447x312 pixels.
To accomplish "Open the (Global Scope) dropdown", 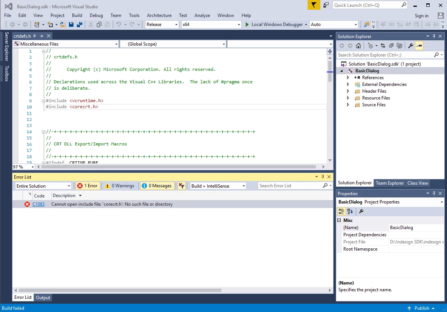I will pos(173,44).
